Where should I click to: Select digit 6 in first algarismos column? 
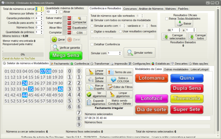(70, 107)
